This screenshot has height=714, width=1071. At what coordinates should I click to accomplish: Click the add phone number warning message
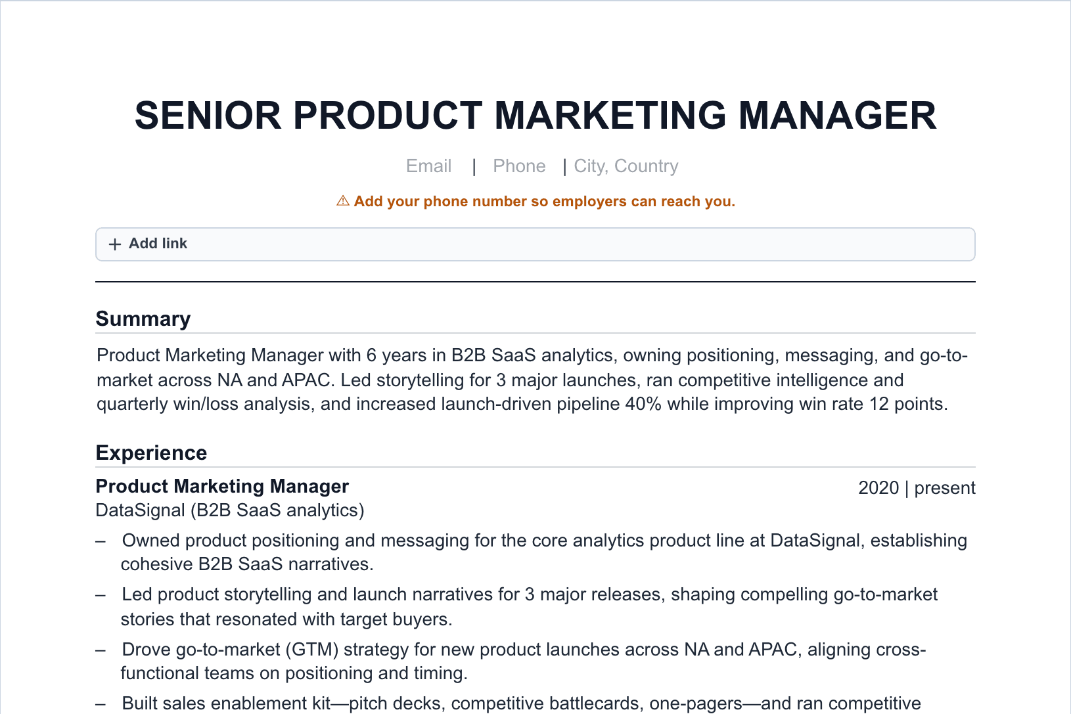[x=544, y=201]
